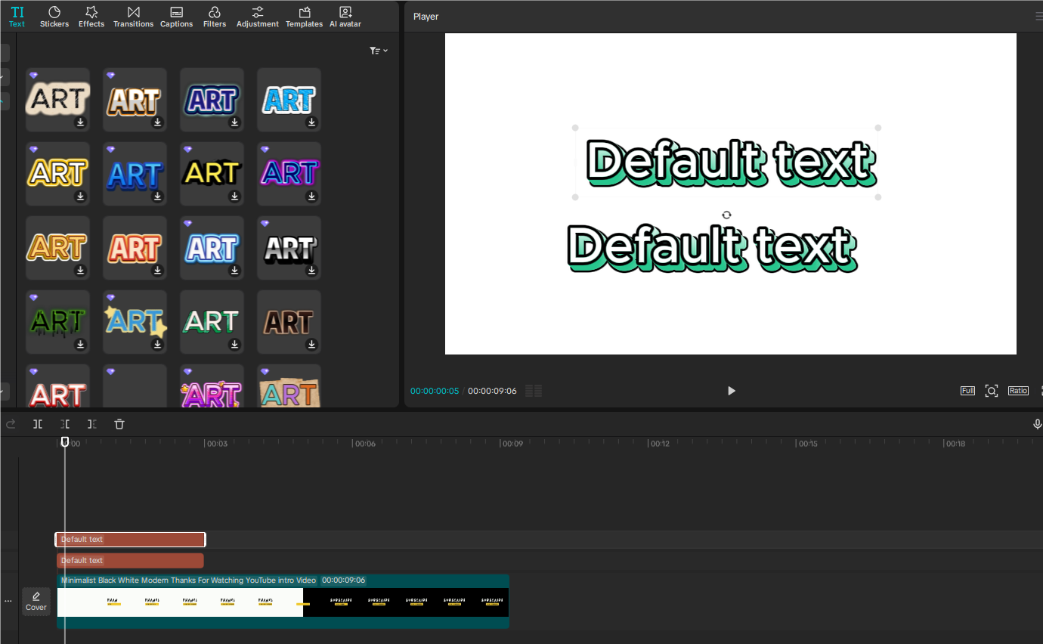
Task: Open the Stickers panel
Action: click(54, 16)
